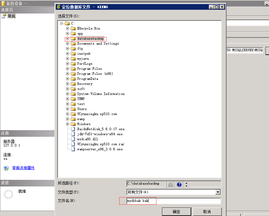Click the database icon in dialog title bar
The height and width of the screenshot is (216, 269).
pyautogui.click(x=59, y=7)
